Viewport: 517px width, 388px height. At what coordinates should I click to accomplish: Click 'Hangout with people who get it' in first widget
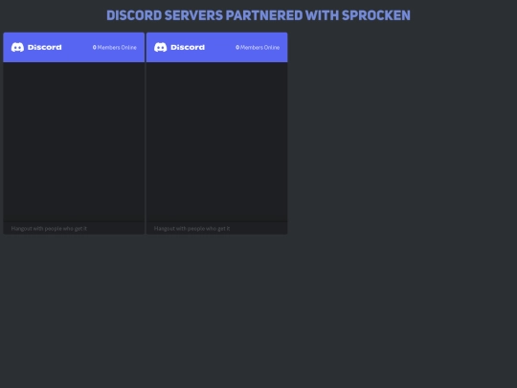coord(49,228)
